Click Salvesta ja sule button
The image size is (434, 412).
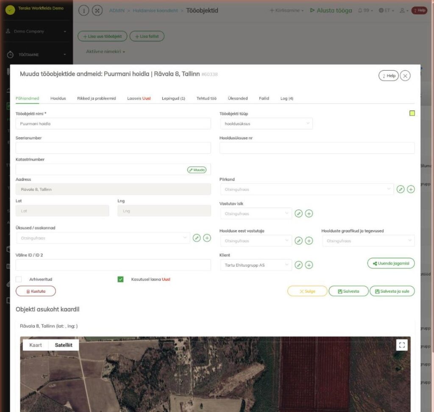click(392, 291)
